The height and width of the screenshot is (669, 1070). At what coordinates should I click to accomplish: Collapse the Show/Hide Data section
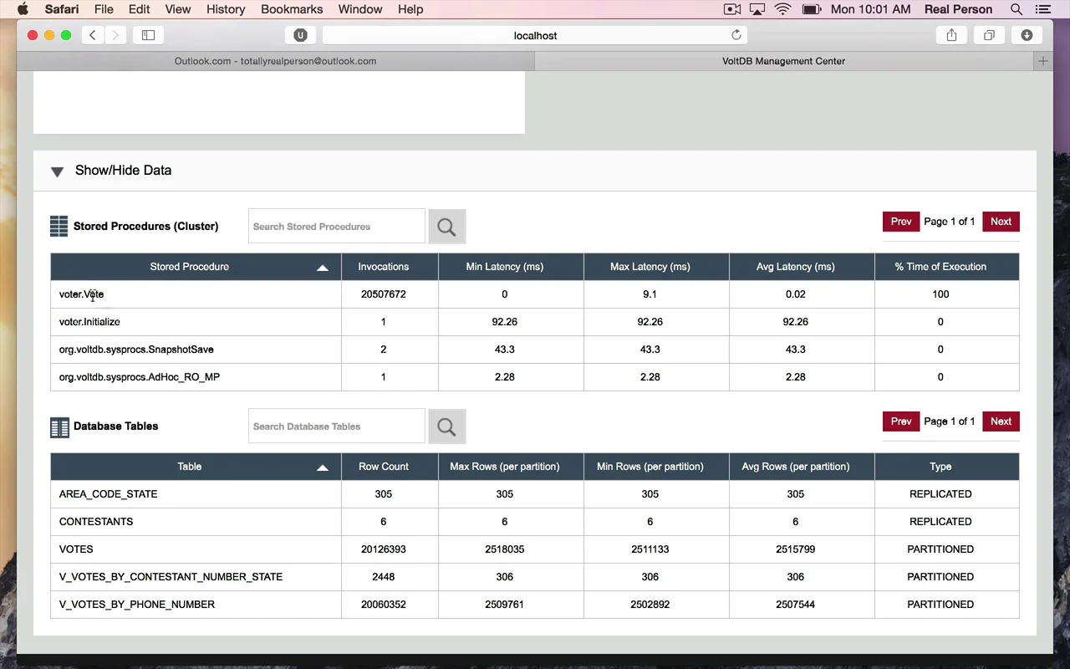coord(57,171)
